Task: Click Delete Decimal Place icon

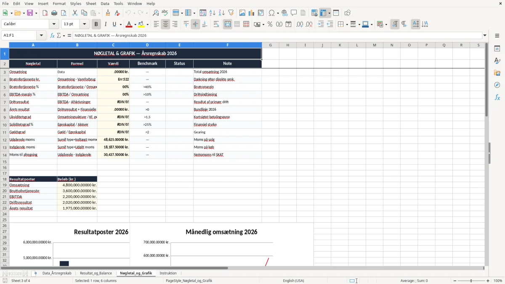Action: point(309,24)
